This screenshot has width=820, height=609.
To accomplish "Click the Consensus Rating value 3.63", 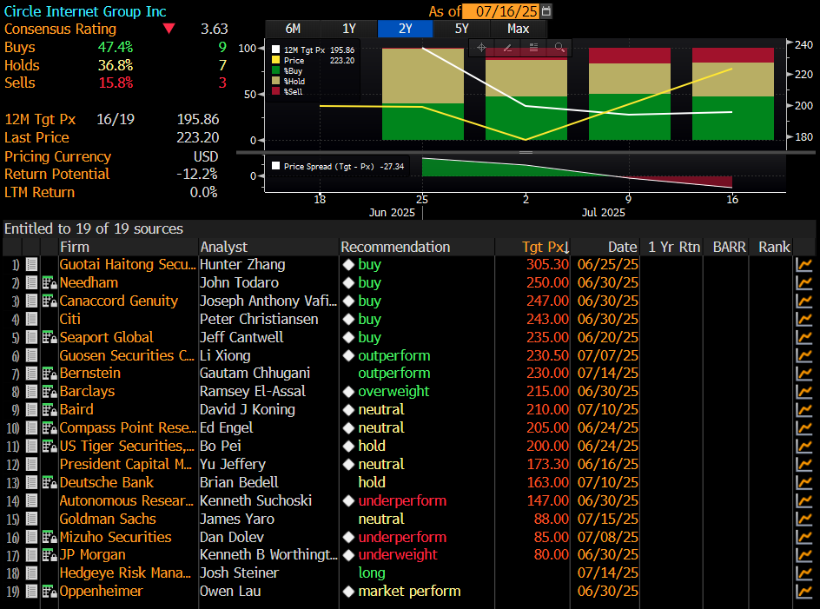I will 215,29.
